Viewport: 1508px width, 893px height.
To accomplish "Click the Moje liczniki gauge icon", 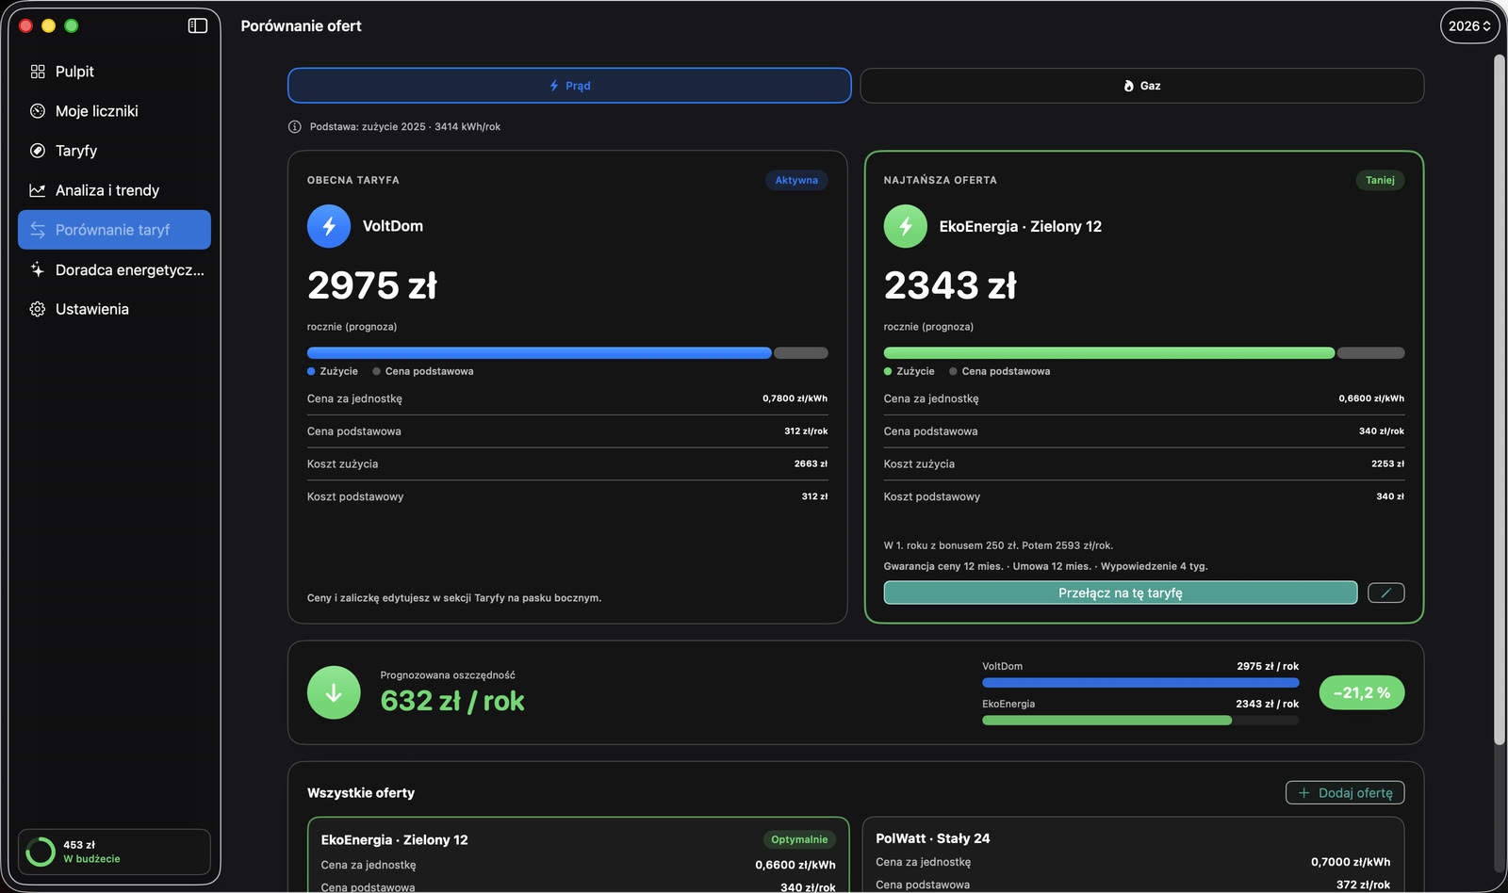I will (38, 111).
